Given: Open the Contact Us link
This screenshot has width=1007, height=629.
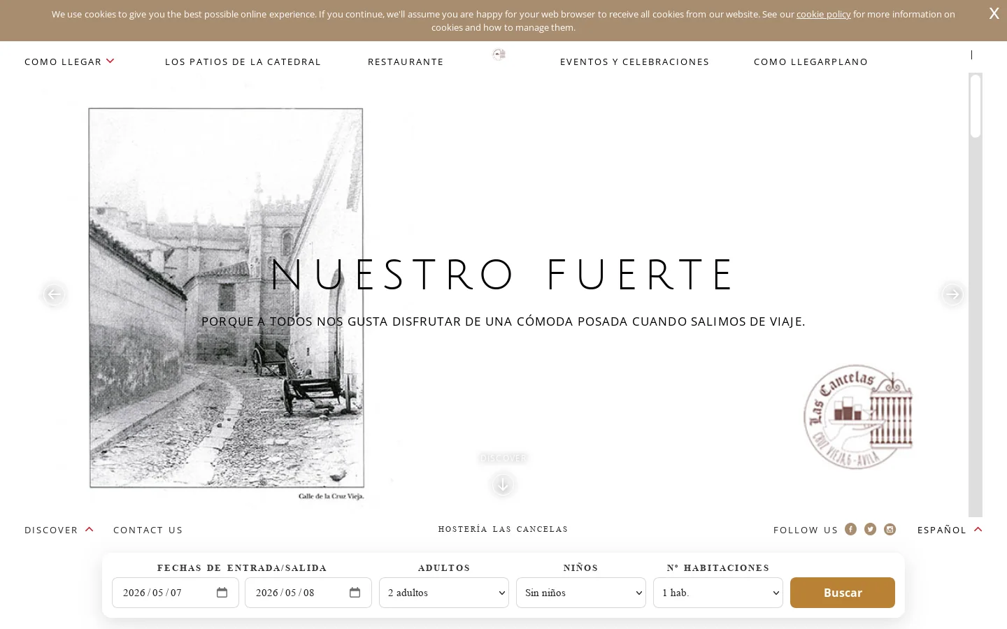Looking at the screenshot, I should [x=148, y=530].
